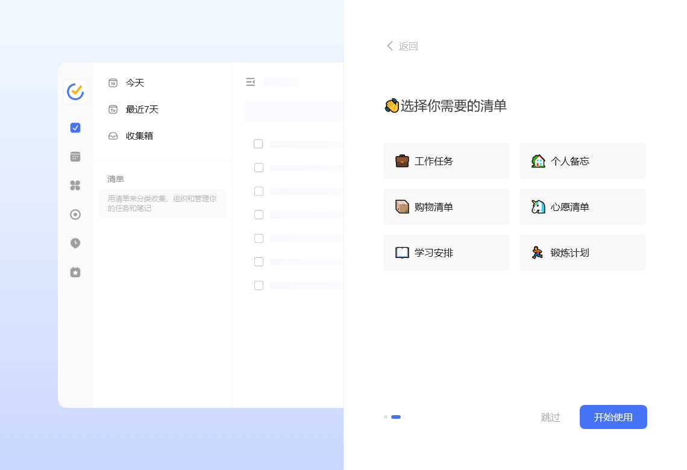The width and height of the screenshot is (687, 470).
Task: Open the focus timer circle icon
Action: click(x=75, y=214)
